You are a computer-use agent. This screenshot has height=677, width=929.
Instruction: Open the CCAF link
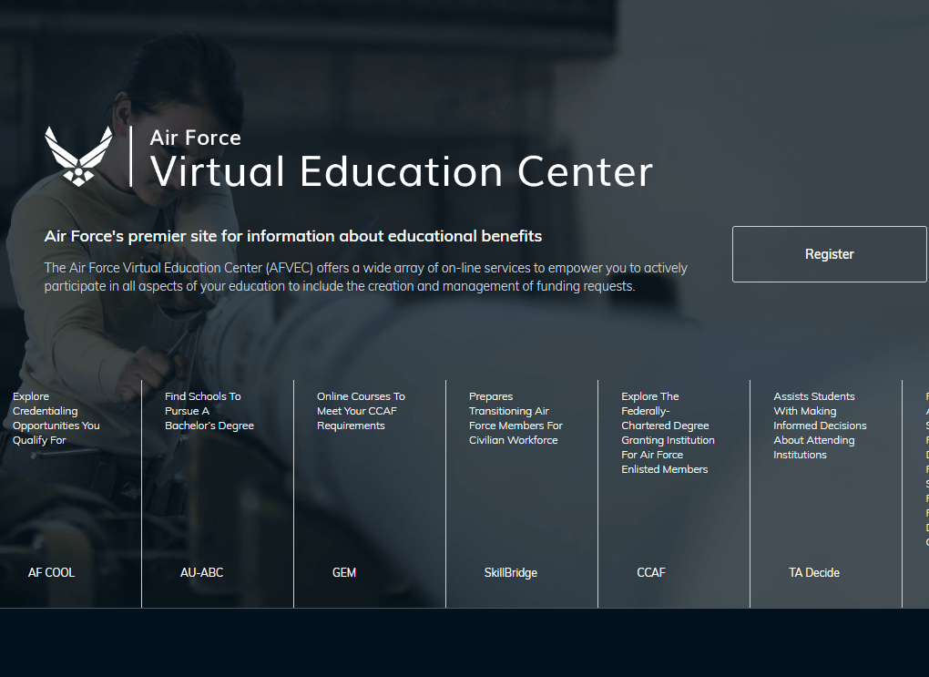click(651, 572)
